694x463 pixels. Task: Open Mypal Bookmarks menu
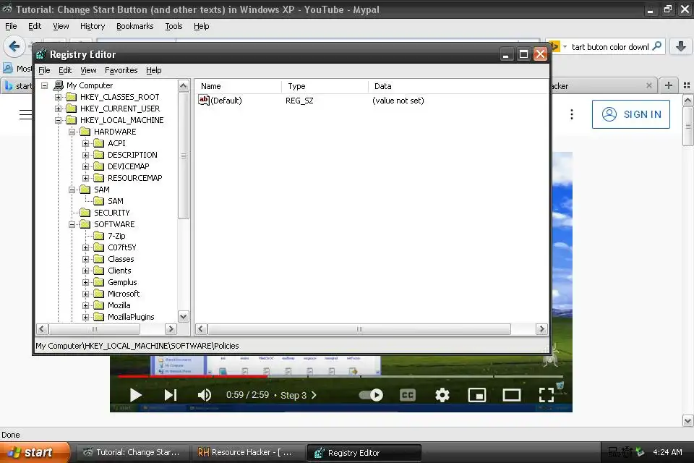pyautogui.click(x=135, y=26)
